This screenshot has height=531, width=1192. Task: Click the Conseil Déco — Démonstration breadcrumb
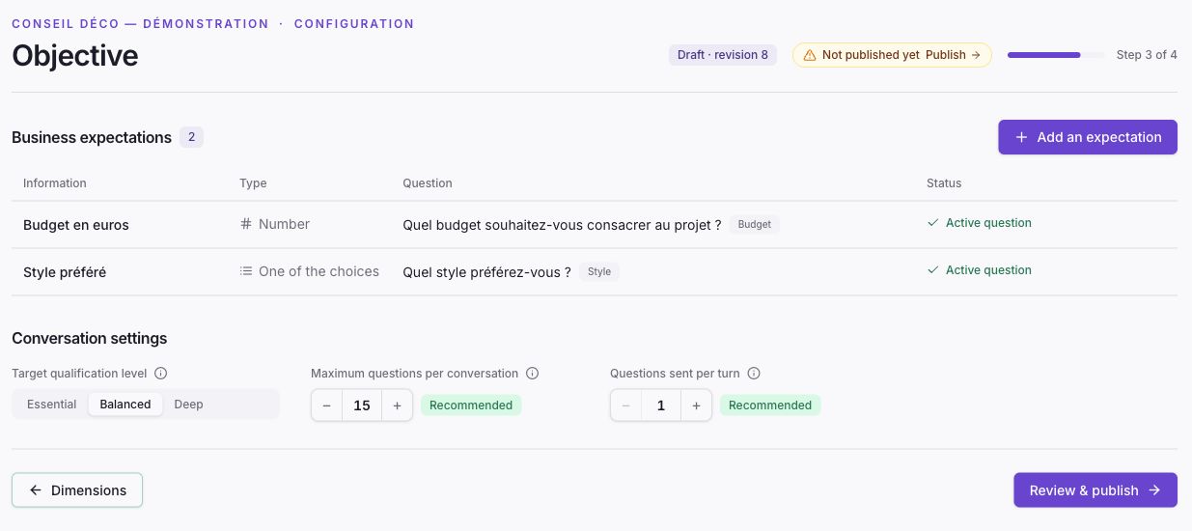[x=140, y=23]
